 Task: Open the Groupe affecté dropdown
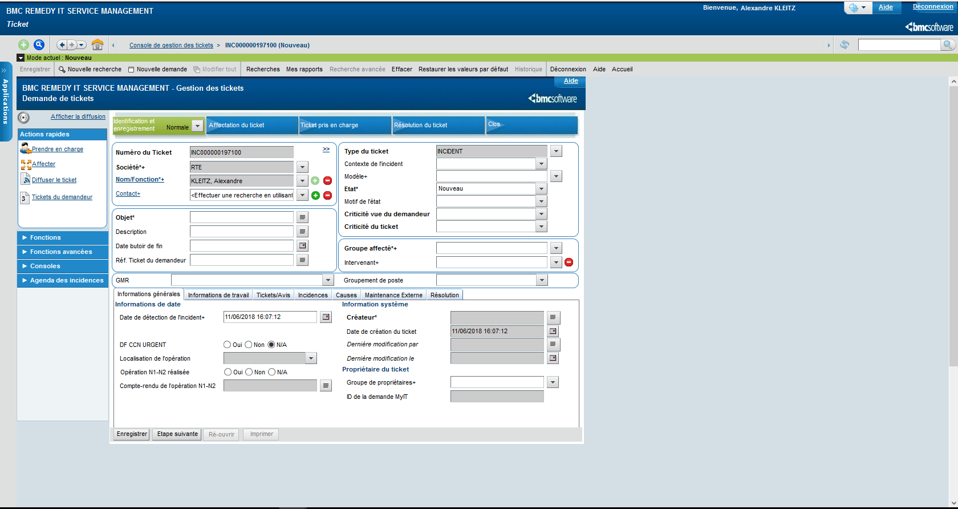(557, 248)
